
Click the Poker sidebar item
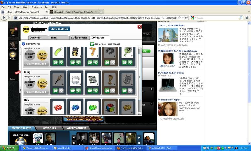[13, 79]
